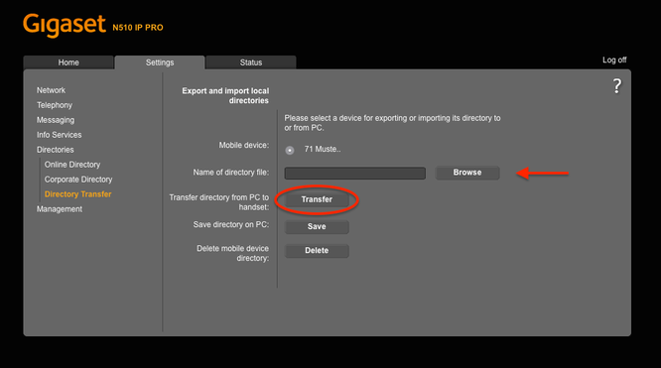Image resolution: width=661 pixels, height=368 pixels.
Task: Open Info Services in sidebar
Action: pyautogui.click(x=59, y=135)
